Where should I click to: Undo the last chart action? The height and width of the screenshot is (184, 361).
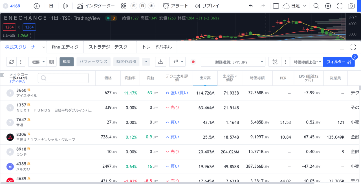click(251, 6)
